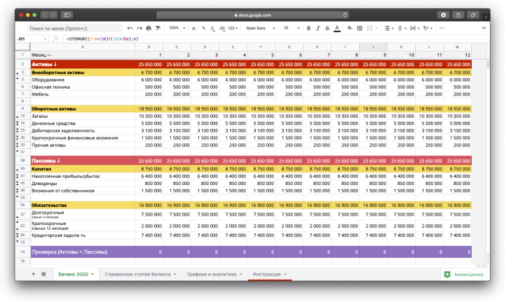Image resolution: width=505 pixels, height=301 pixels.
Task: Click the print icon
Action: tap(148, 28)
